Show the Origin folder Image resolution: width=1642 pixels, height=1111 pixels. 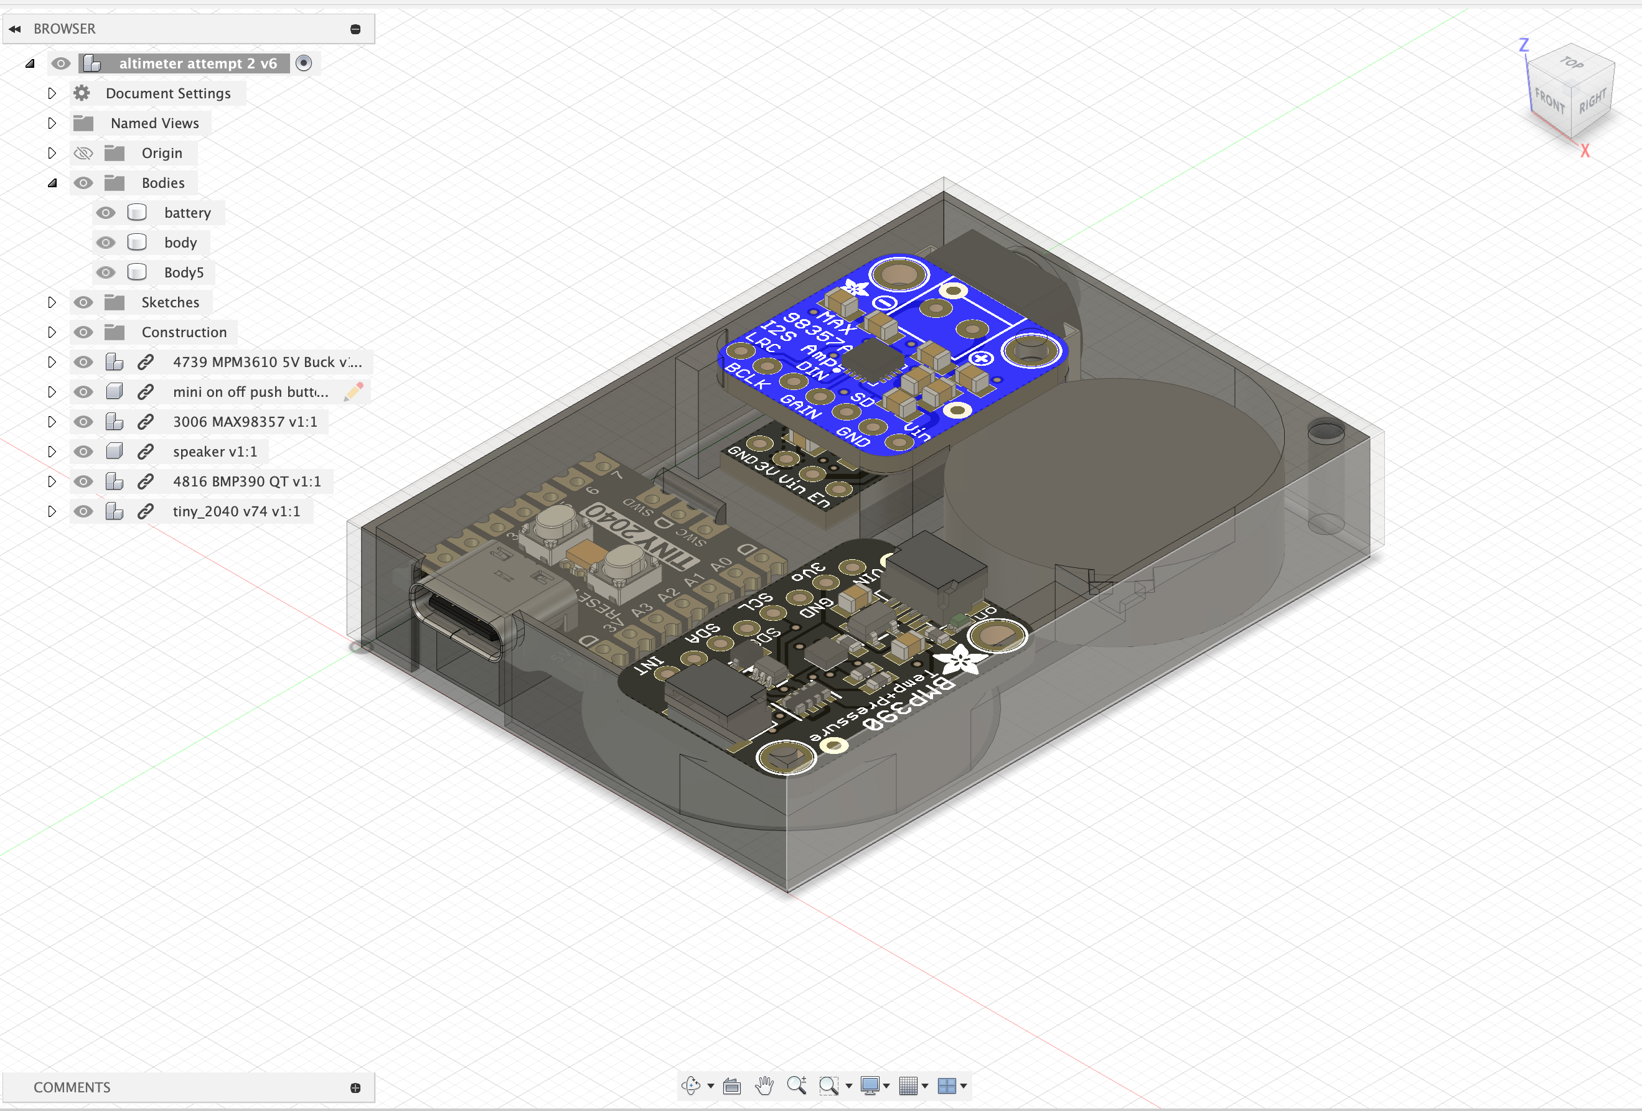tap(83, 153)
